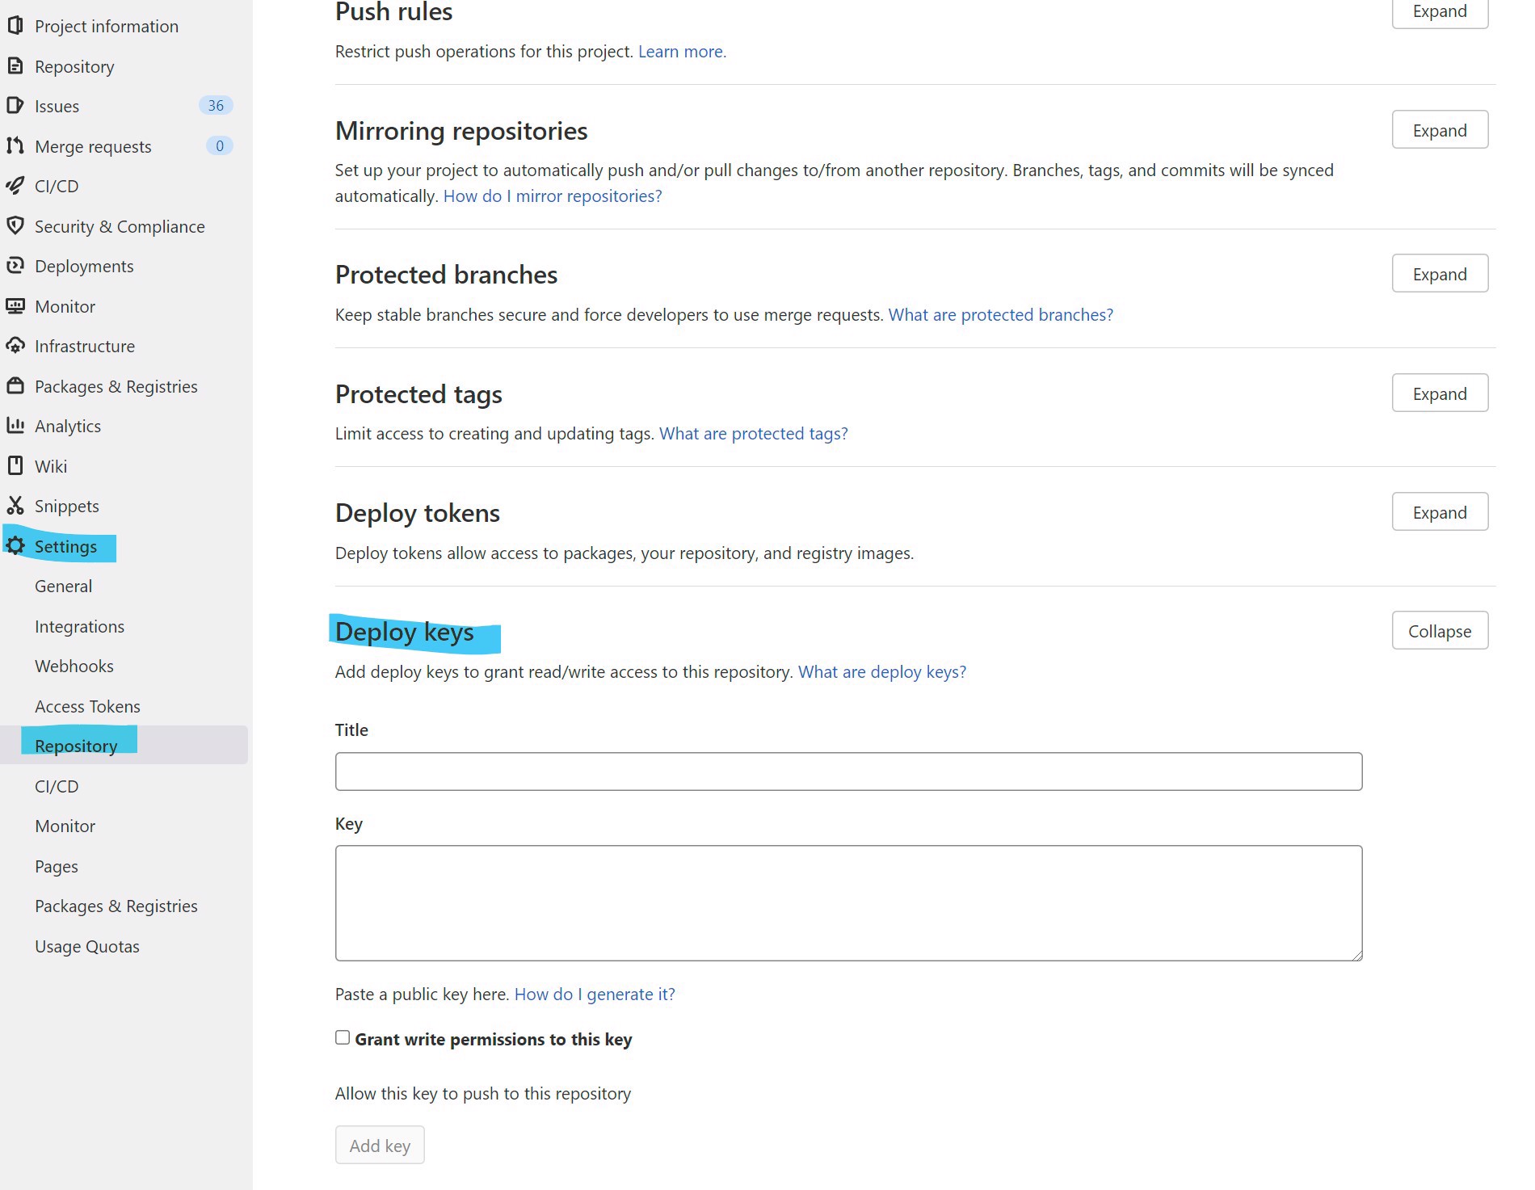Open Issues in sidebar menu
The height and width of the screenshot is (1190, 1535).
point(57,106)
